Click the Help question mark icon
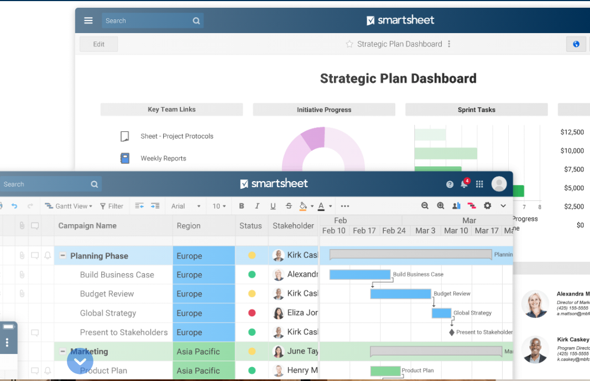The width and height of the screenshot is (590, 381). coord(450,184)
